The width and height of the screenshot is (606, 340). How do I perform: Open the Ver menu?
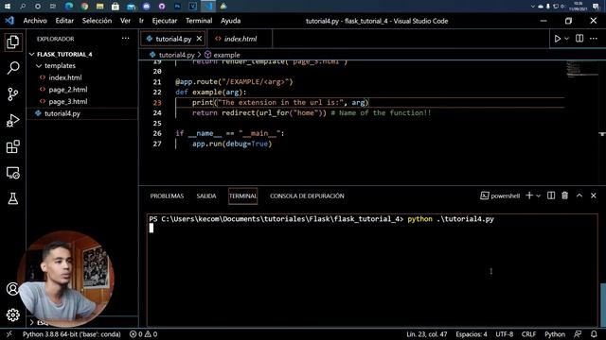tap(125, 21)
